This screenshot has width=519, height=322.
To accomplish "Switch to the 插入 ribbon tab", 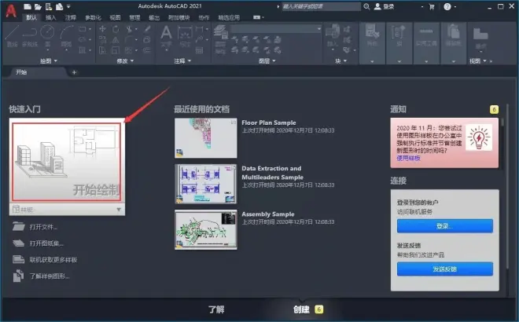I will pyautogui.click(x=50, y=17).
